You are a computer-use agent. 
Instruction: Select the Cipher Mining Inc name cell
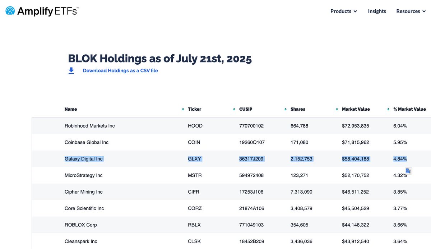[x=84, y=192]
